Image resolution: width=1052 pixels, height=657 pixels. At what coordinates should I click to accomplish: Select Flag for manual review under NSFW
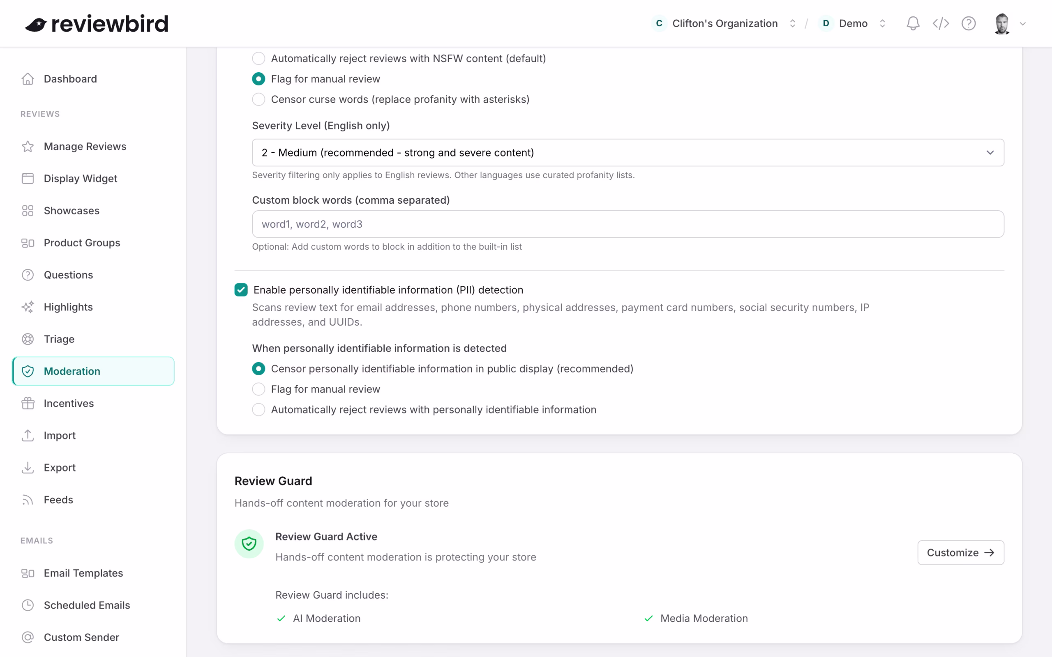click(x=258, y=79)
